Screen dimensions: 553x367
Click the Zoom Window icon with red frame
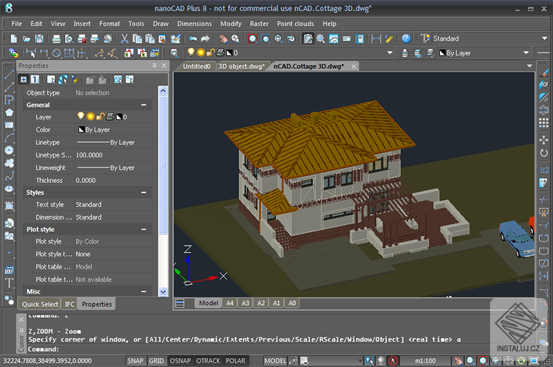click(252, 39)
